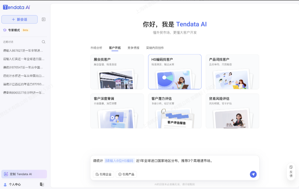Click the 请输入6位HS编码 input placeholder
The height and width of the screenshot is (189, 299).
pos(119,161)
